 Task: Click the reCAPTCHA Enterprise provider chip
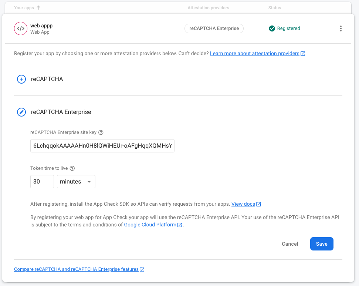214,28
